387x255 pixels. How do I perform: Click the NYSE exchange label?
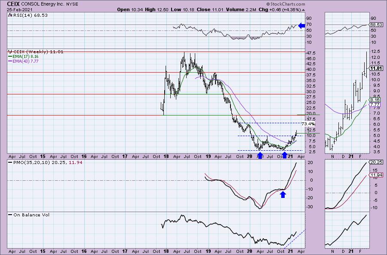72,4
